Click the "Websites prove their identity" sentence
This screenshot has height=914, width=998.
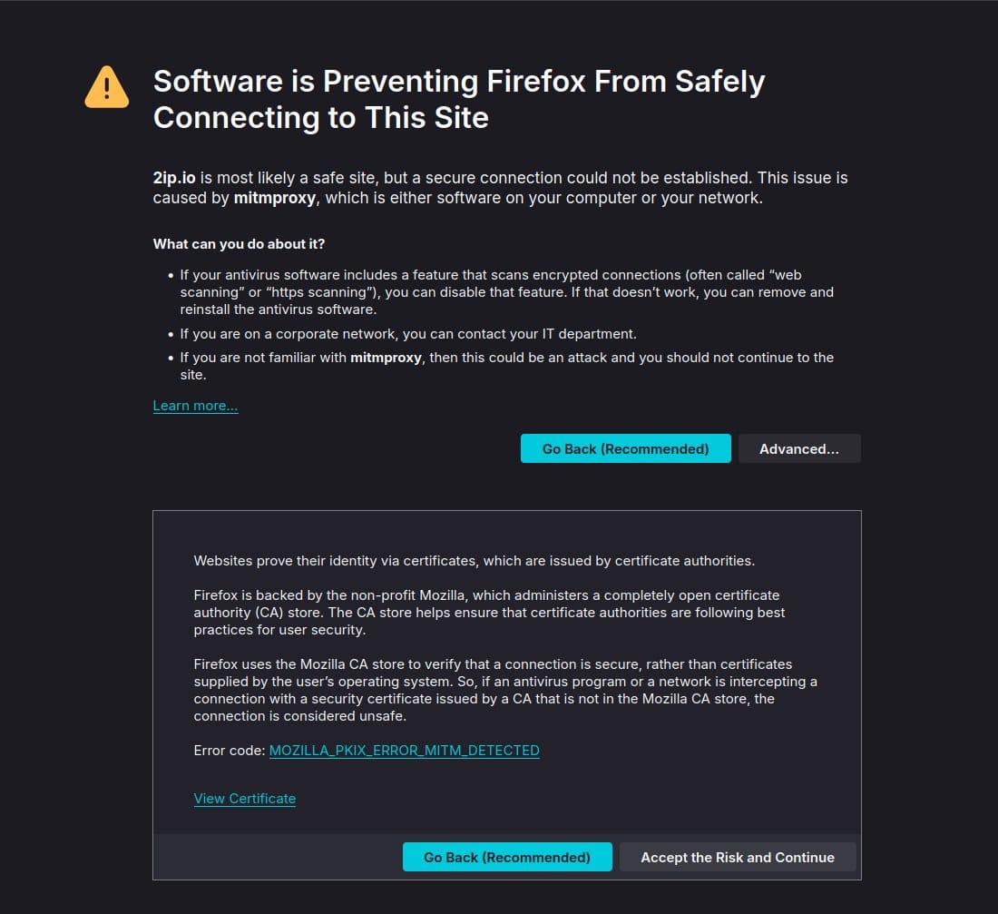[474, 561]
